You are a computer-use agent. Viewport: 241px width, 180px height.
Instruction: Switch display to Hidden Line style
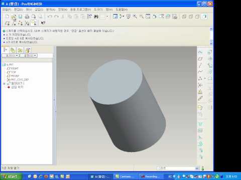pos(191,16)
